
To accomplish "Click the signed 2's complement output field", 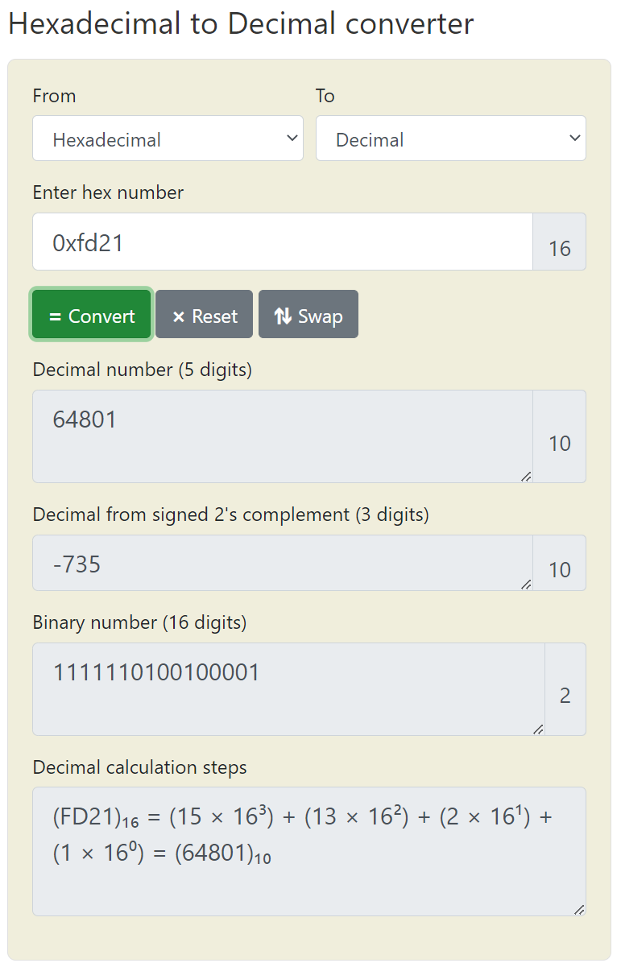I will tap(282, 563).
